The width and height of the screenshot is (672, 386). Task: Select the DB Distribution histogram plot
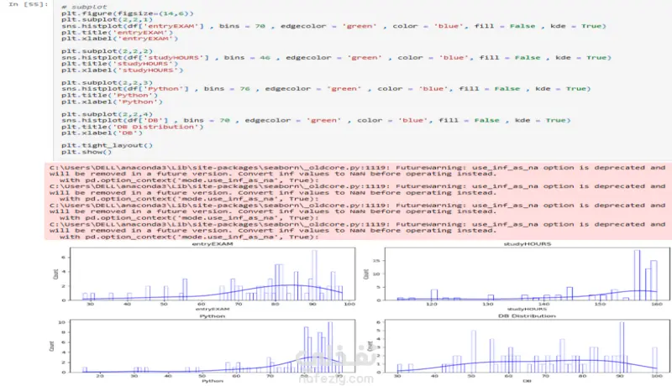(528, 346)
